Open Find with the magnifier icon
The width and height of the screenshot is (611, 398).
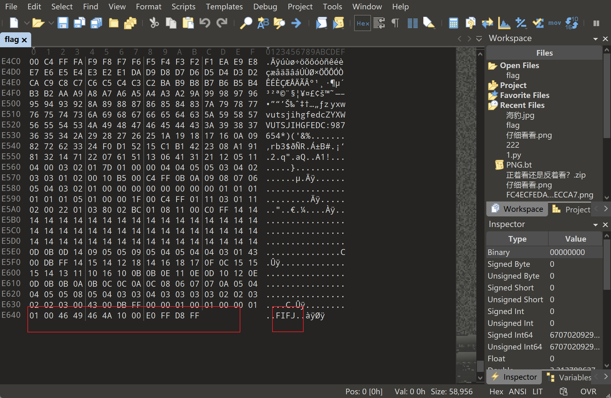pyautogui.click(x=246, y=22)
